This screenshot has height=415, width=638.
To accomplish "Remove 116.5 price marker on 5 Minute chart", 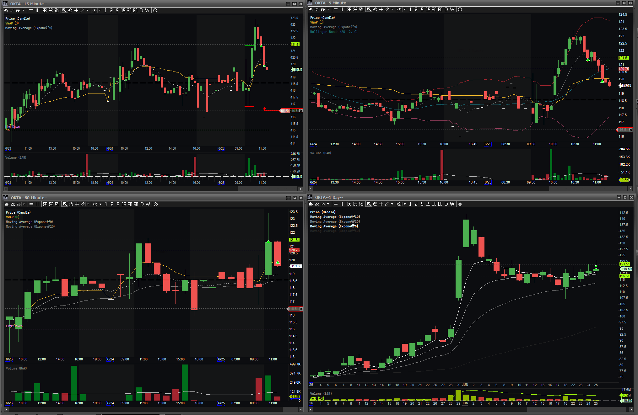I will click(630, 130).
